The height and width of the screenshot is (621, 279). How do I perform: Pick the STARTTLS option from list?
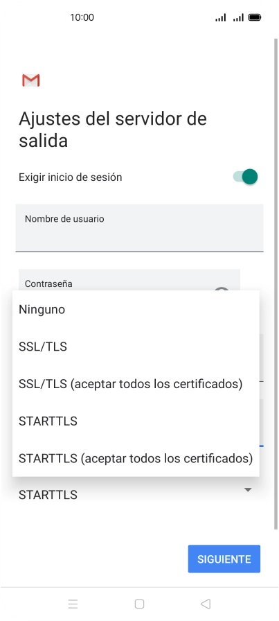[136, 421]
